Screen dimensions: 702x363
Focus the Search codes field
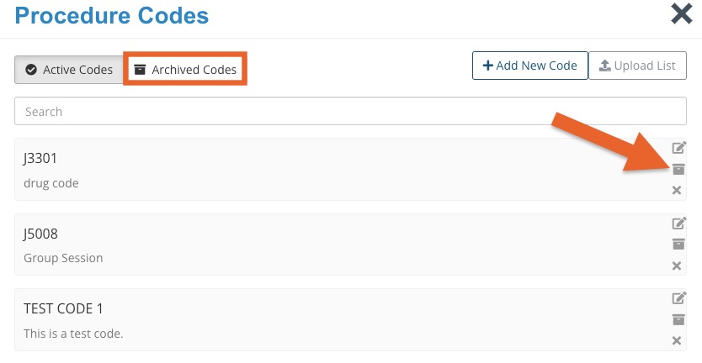(x=350, y=111)
